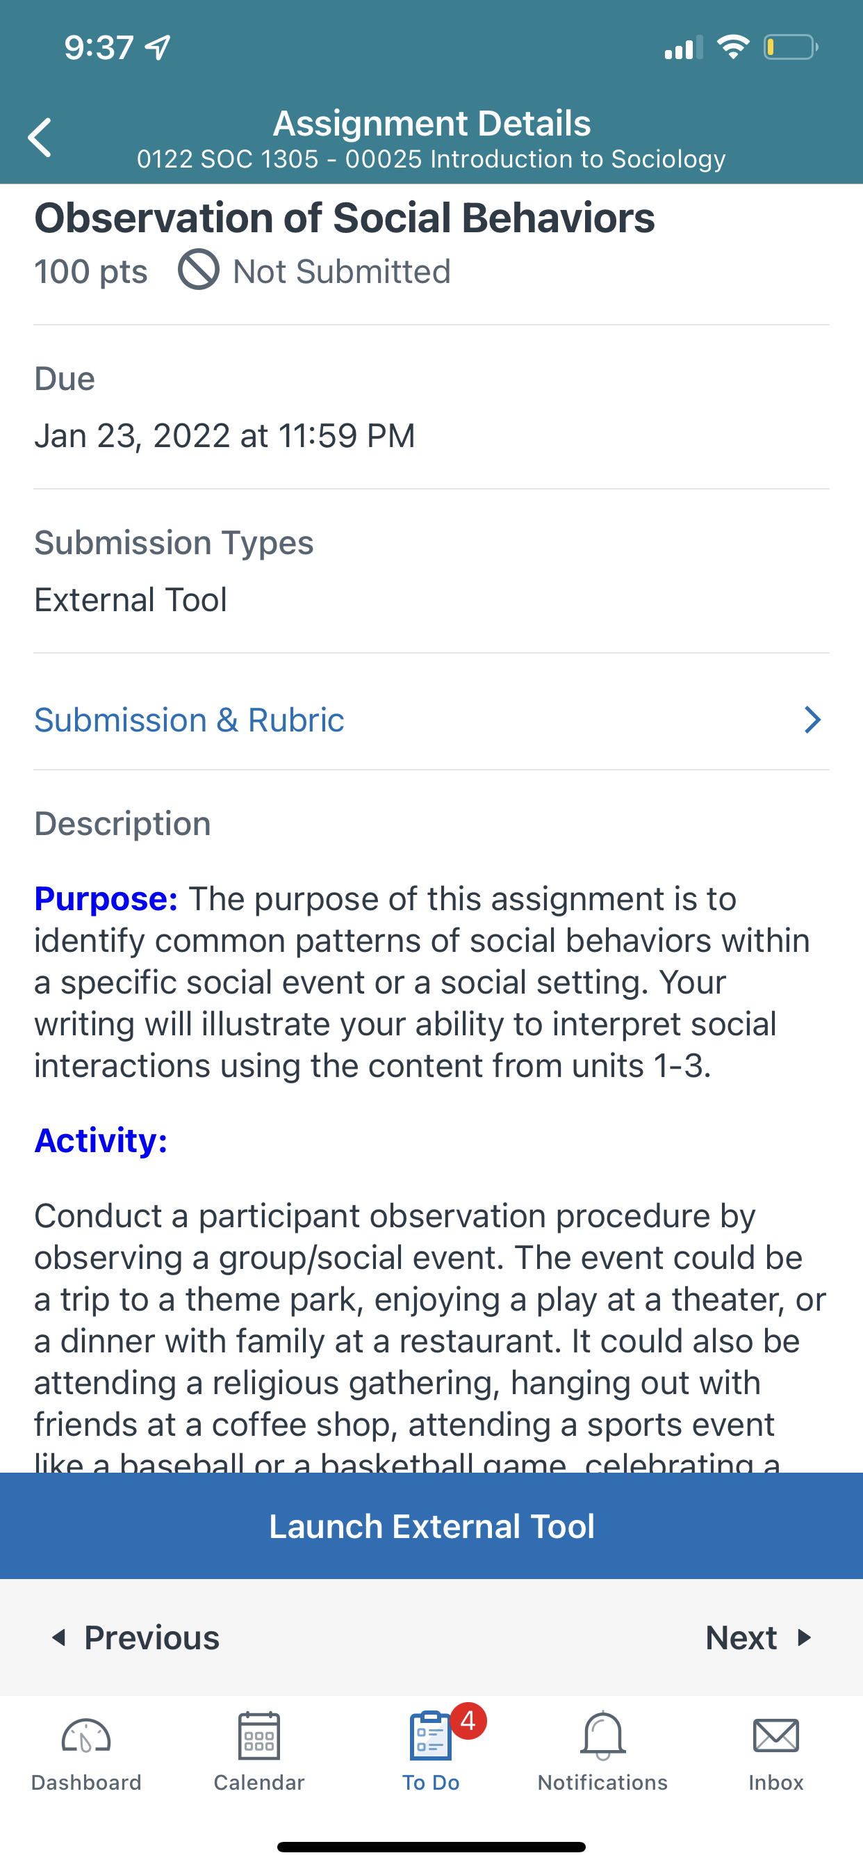
Task: Open the Dashboard speedometer icon
Action: (x=85, y=1737)
